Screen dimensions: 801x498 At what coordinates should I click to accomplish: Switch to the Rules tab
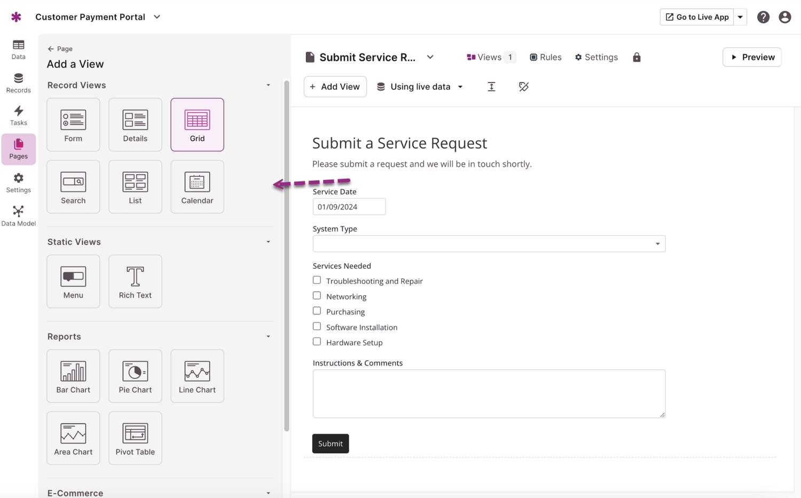(x=545, y=57)
